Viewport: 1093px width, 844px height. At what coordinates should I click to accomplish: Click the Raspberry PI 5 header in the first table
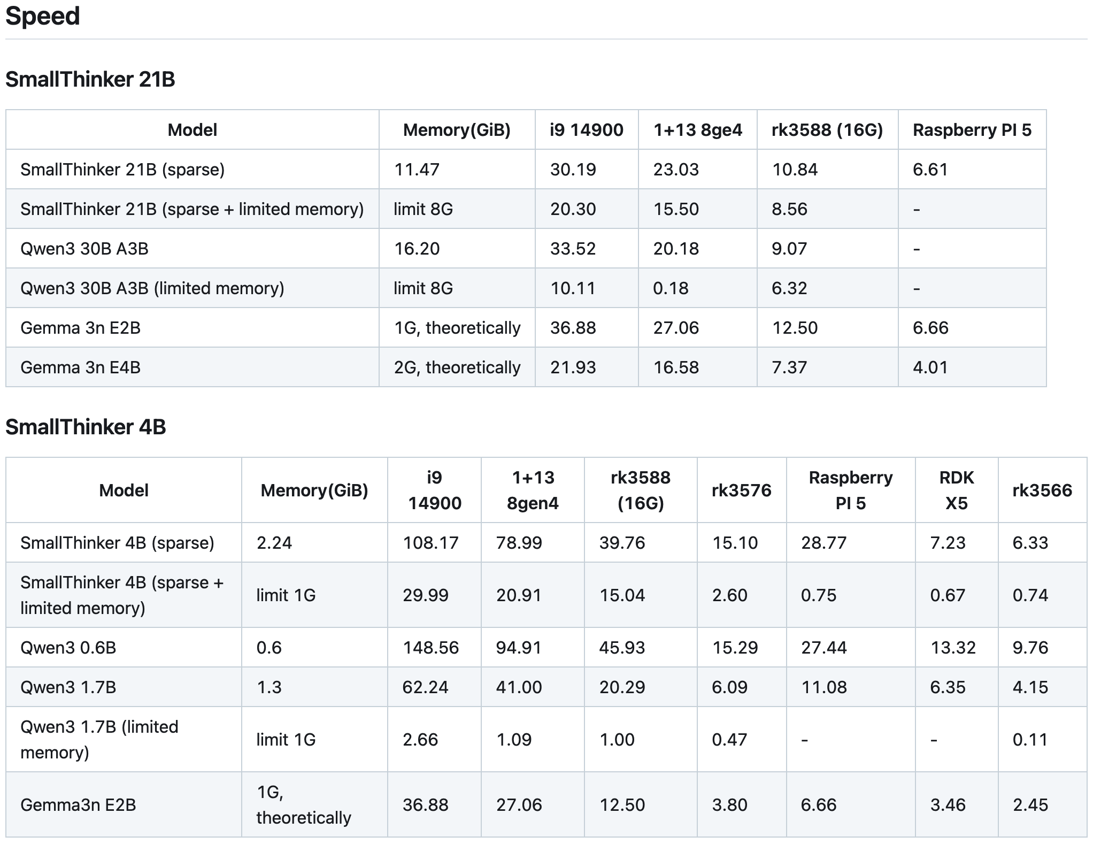coord(972,130)
